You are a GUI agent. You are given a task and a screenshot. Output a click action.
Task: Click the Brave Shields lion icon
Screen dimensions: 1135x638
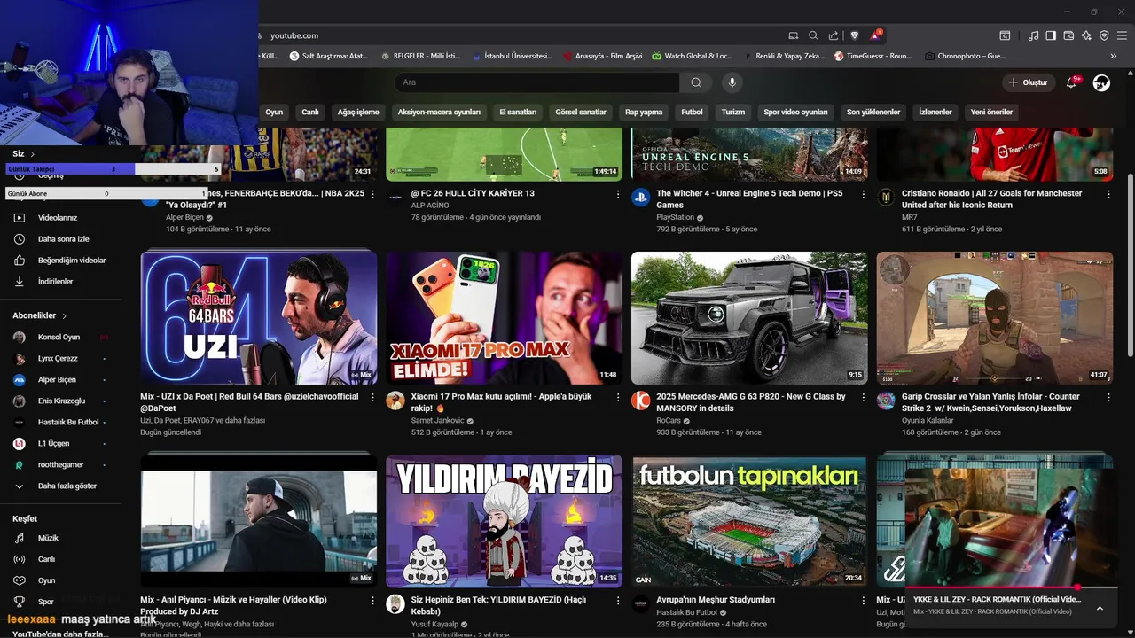point(855,35)
